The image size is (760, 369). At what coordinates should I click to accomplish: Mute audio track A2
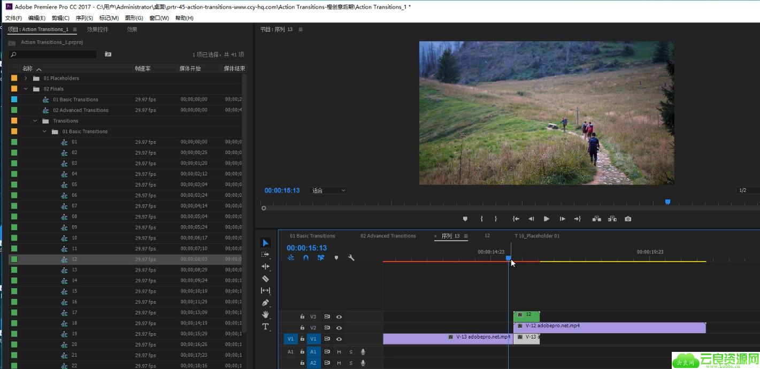[339, 363]
